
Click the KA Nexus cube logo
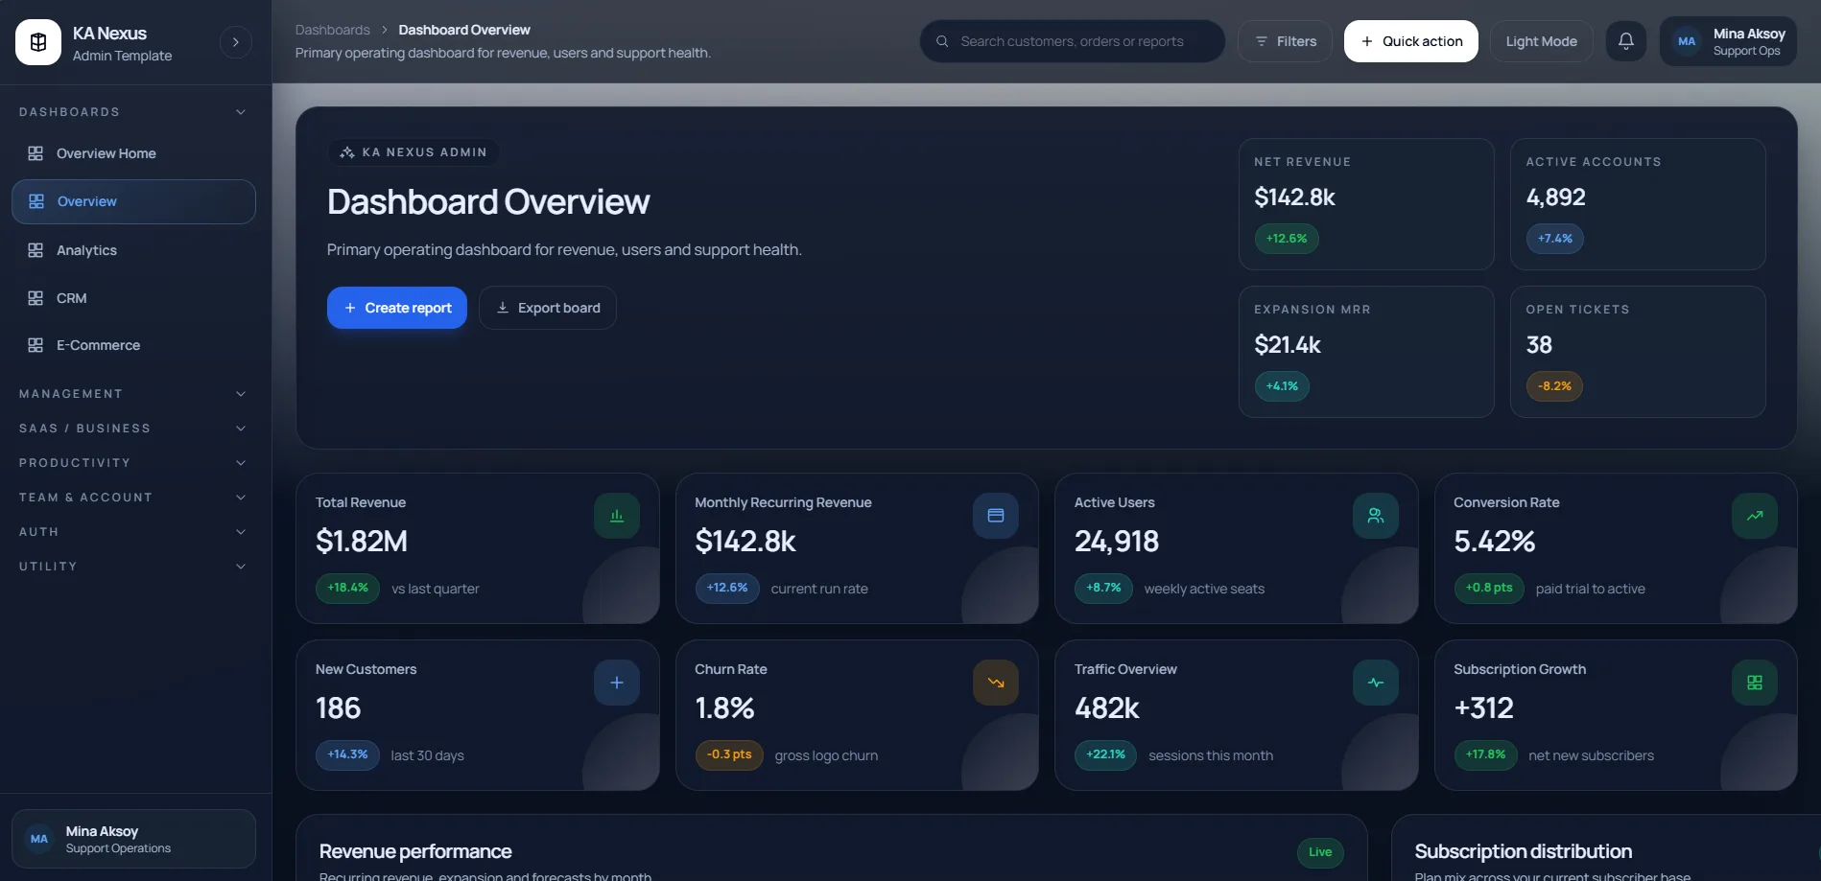point(38,42)
